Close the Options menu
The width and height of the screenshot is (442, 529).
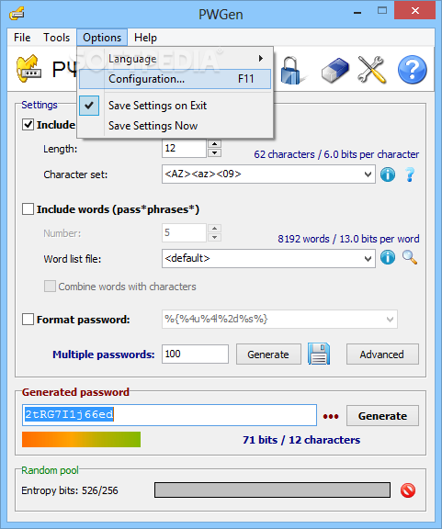pyautogui.click(x=102, y=38)
